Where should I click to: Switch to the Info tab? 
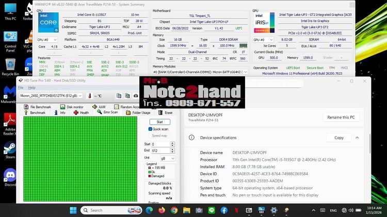pyautogui.click(x=60, y=113)
